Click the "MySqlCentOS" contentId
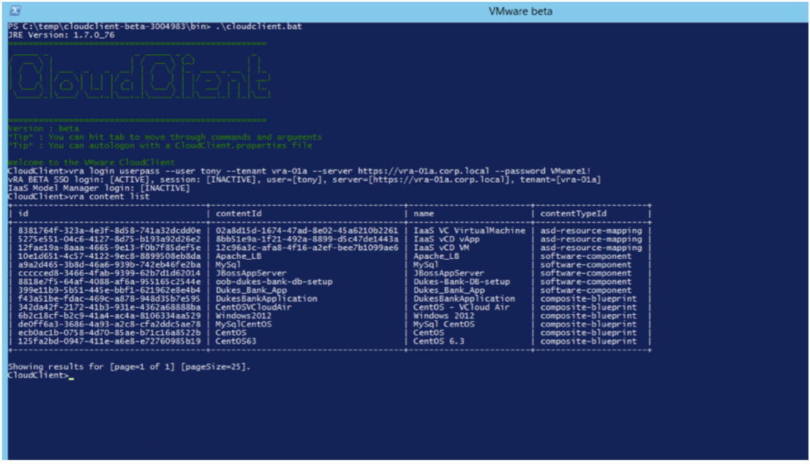 coord(243,324)
